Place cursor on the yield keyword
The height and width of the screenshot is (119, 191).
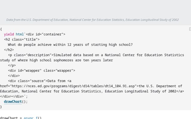click(9, 34)
